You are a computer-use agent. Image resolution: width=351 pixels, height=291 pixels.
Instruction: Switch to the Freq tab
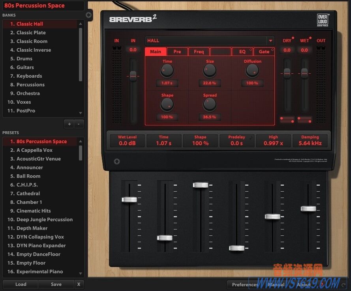click(x=199, y=52)
